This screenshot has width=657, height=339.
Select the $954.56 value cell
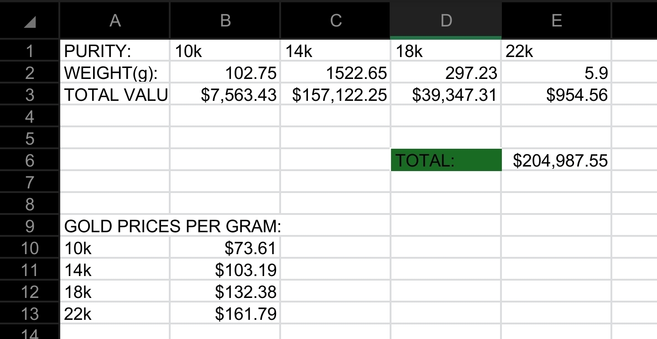click(556, 94)
